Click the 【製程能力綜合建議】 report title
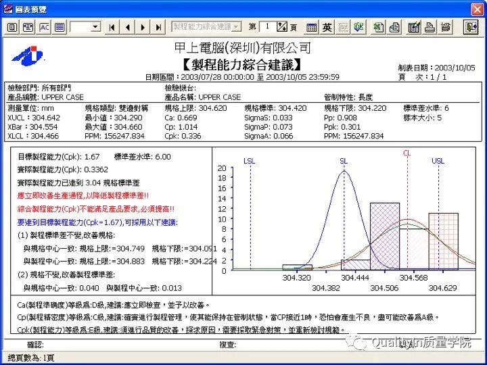Image resolution: width=487 pixels, height=365 pixels. [242, 64]
